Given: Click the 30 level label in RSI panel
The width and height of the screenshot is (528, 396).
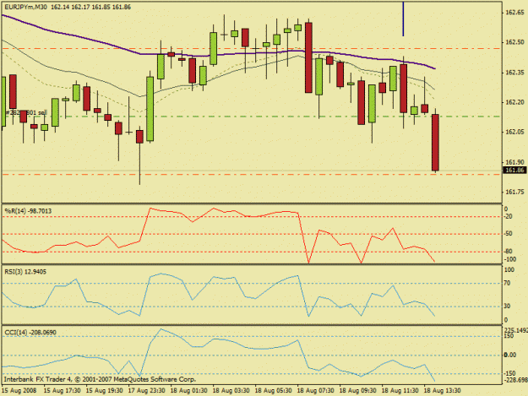Looking at the screenshot, I should 508,306.
